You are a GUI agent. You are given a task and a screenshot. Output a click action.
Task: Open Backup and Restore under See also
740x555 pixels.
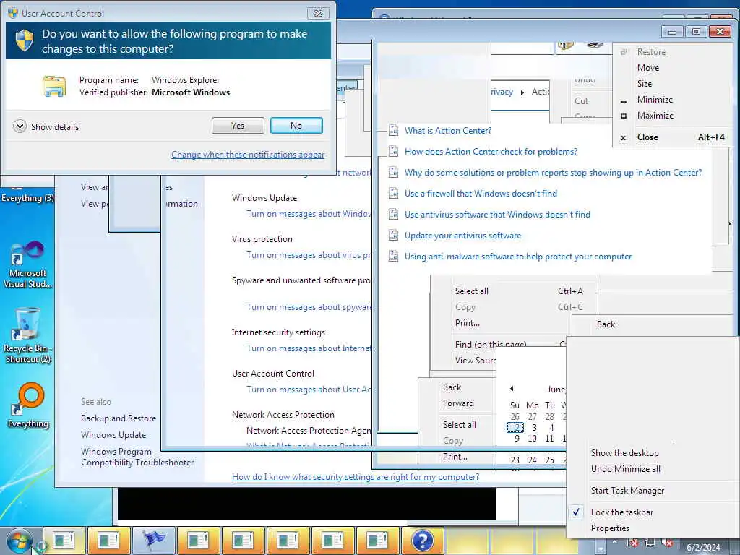point(119,418)
